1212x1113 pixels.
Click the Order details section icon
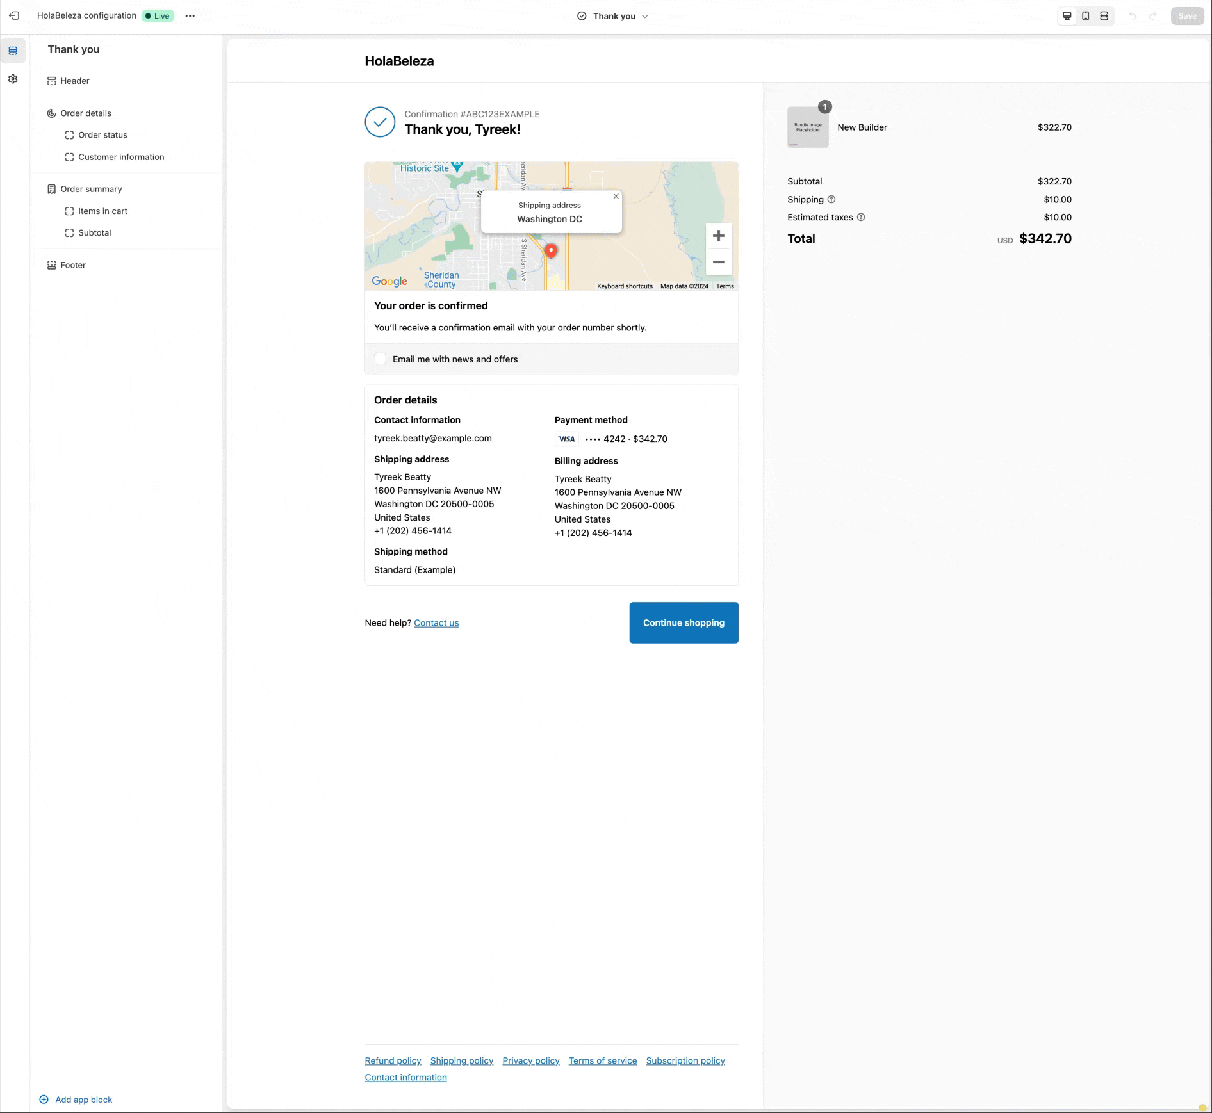52,113
